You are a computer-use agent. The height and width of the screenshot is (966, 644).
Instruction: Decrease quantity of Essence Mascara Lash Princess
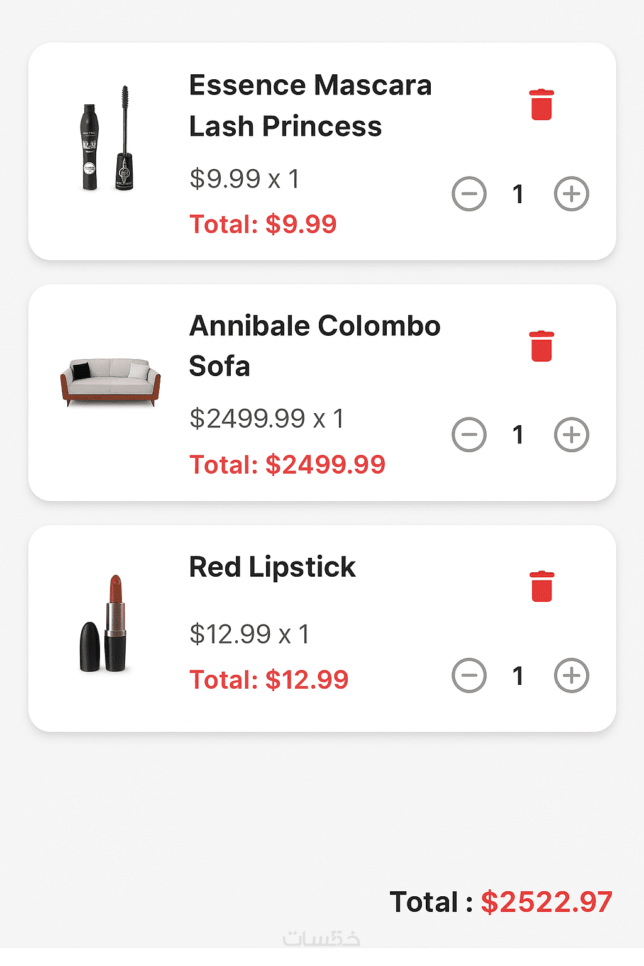(469, 194)
